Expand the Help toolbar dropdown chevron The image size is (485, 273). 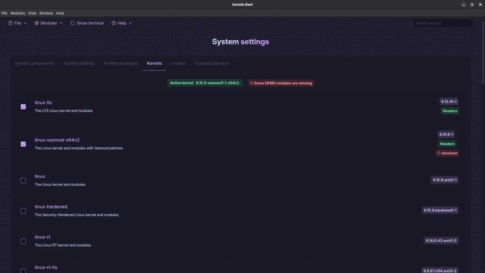(130, 23)
